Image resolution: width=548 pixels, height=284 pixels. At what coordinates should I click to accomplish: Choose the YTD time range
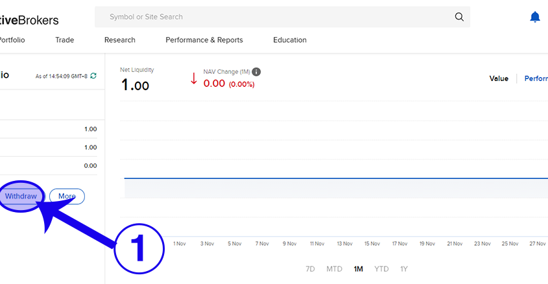coord(381,269)
